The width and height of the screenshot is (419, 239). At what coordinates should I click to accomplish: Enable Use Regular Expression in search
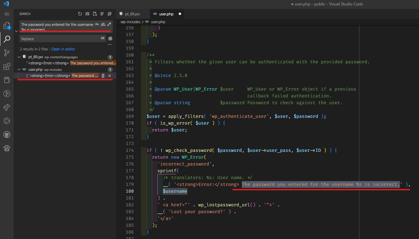[x=109, y=24]
